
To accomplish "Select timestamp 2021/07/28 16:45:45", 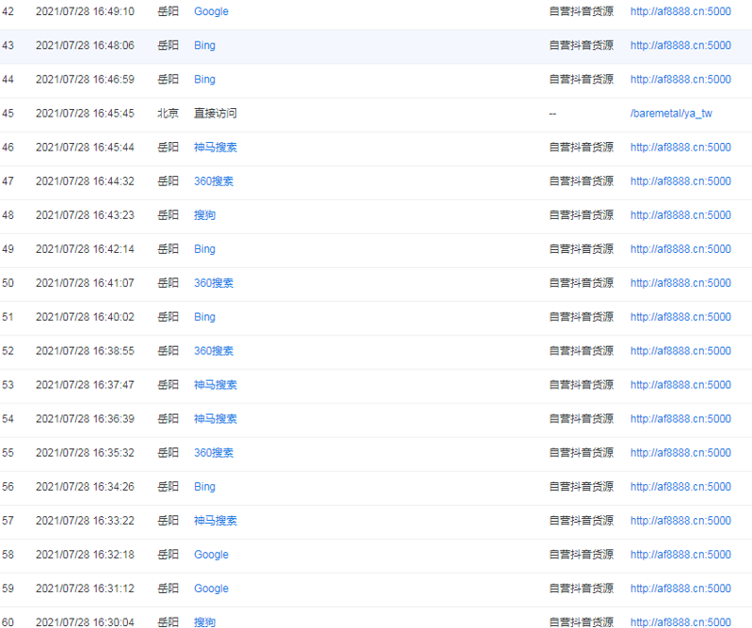I will click(85, 114).
